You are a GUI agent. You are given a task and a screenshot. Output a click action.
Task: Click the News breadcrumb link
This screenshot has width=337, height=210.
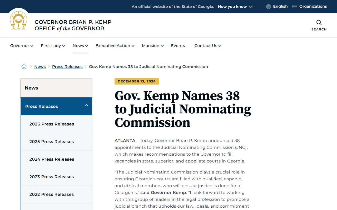click(x=40, y=67)
